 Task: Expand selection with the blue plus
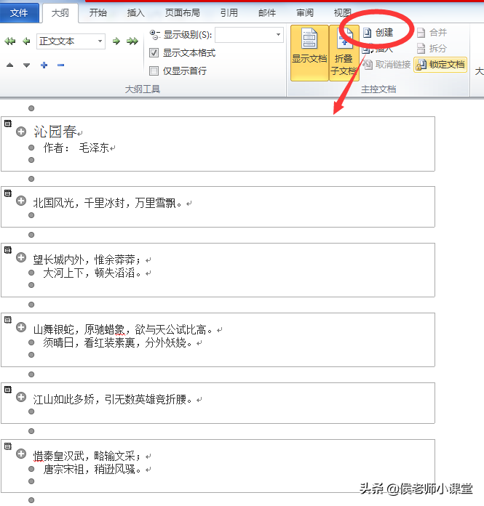pyautogui.click(x=44, y=65)
